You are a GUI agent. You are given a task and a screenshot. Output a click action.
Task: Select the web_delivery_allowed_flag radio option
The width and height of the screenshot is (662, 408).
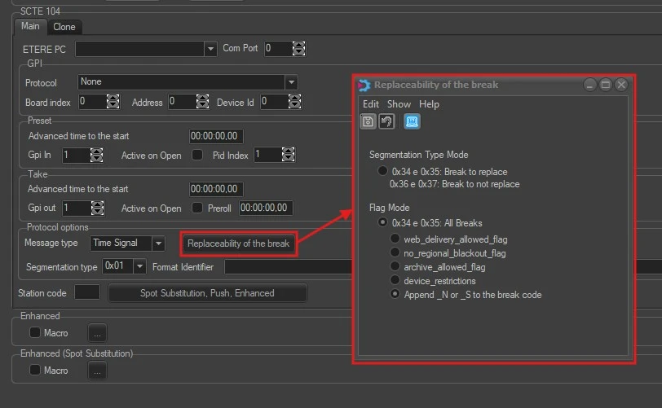coord(395,239)
